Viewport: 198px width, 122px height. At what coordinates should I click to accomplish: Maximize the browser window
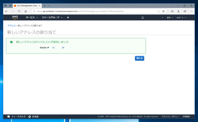185,6
